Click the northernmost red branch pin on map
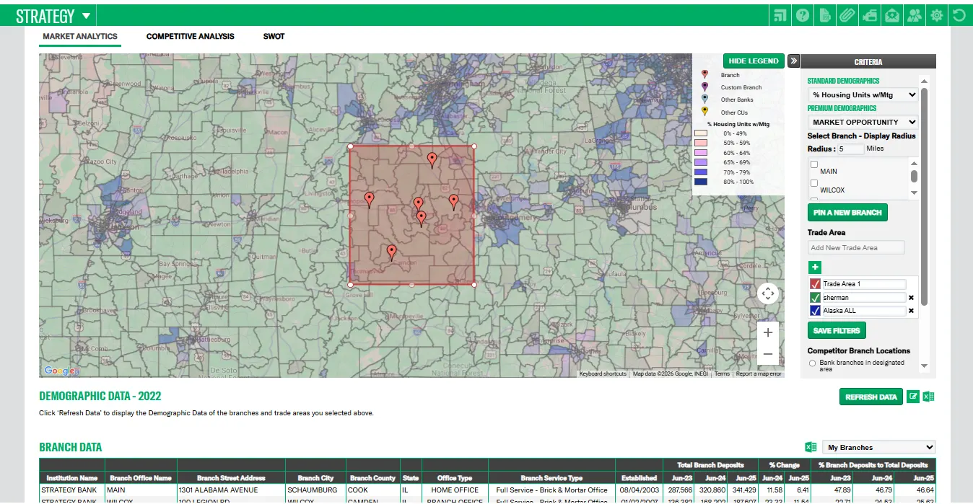This screenshot has height=504, width=973. click(x=432, y=160)
